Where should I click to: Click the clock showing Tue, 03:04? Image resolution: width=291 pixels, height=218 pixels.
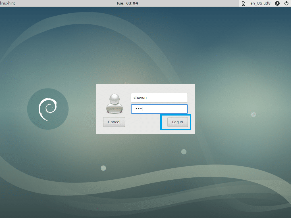pos(127,3)
